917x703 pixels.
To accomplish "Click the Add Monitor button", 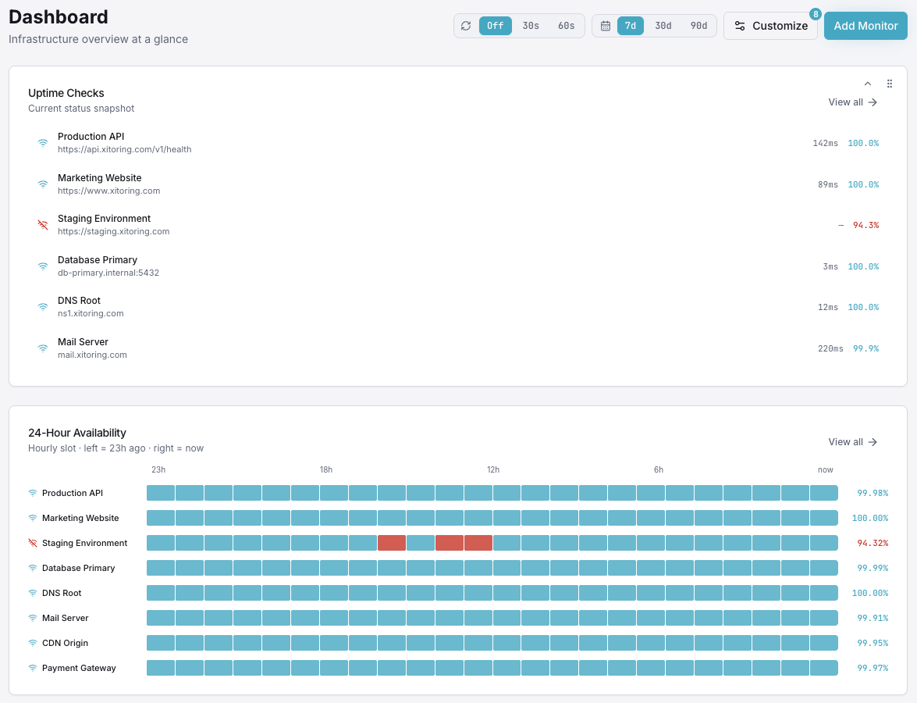I will (865, 25).
